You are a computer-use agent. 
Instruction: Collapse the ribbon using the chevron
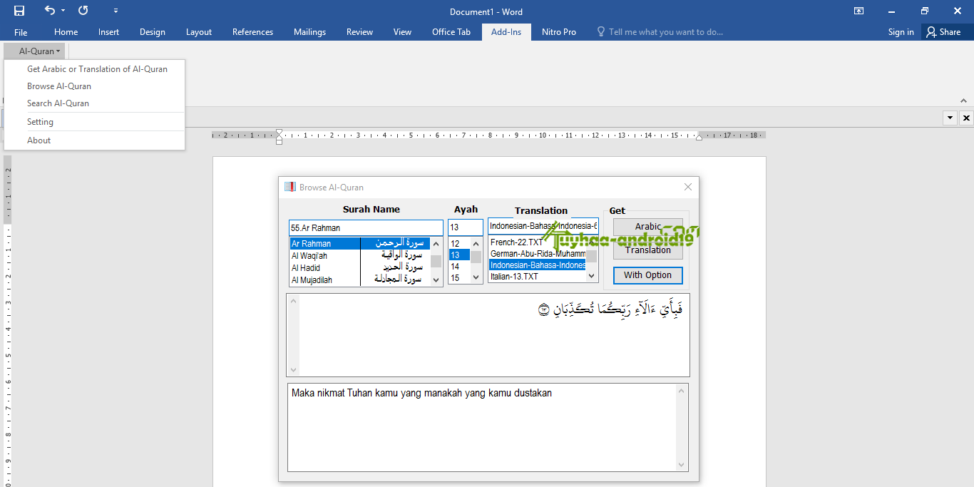(x=964, y=101)
